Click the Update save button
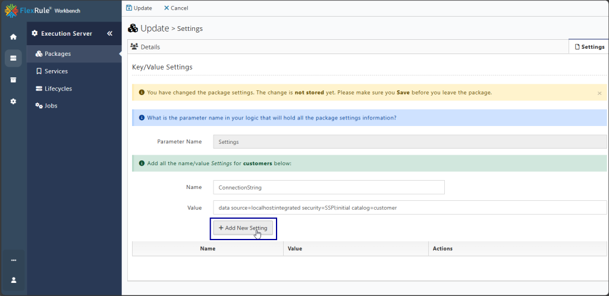This screenshot has height=296, width=609. 139,8
